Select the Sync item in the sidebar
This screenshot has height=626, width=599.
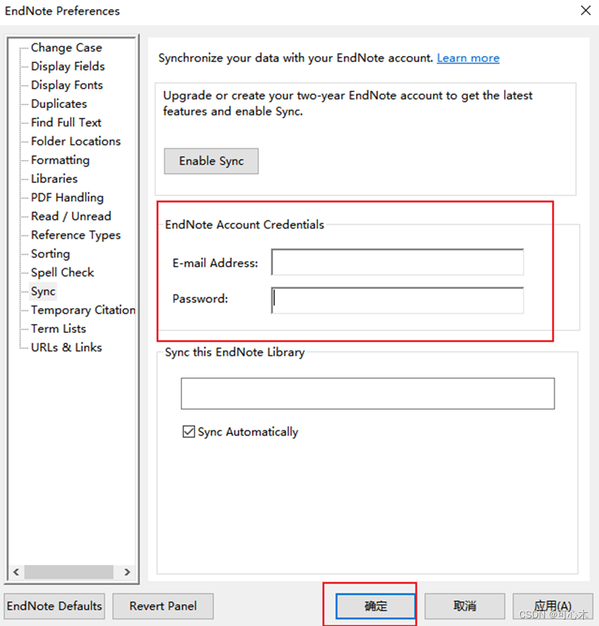(x=43, y=292)
